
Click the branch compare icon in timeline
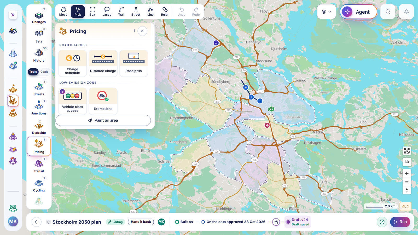click(276, 222)
